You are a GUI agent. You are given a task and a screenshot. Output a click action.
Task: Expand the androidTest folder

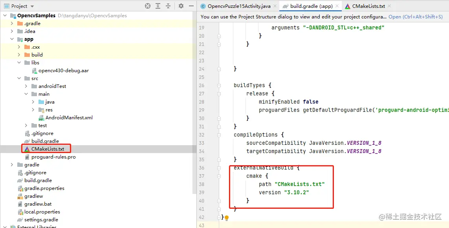tap(26, 86)
